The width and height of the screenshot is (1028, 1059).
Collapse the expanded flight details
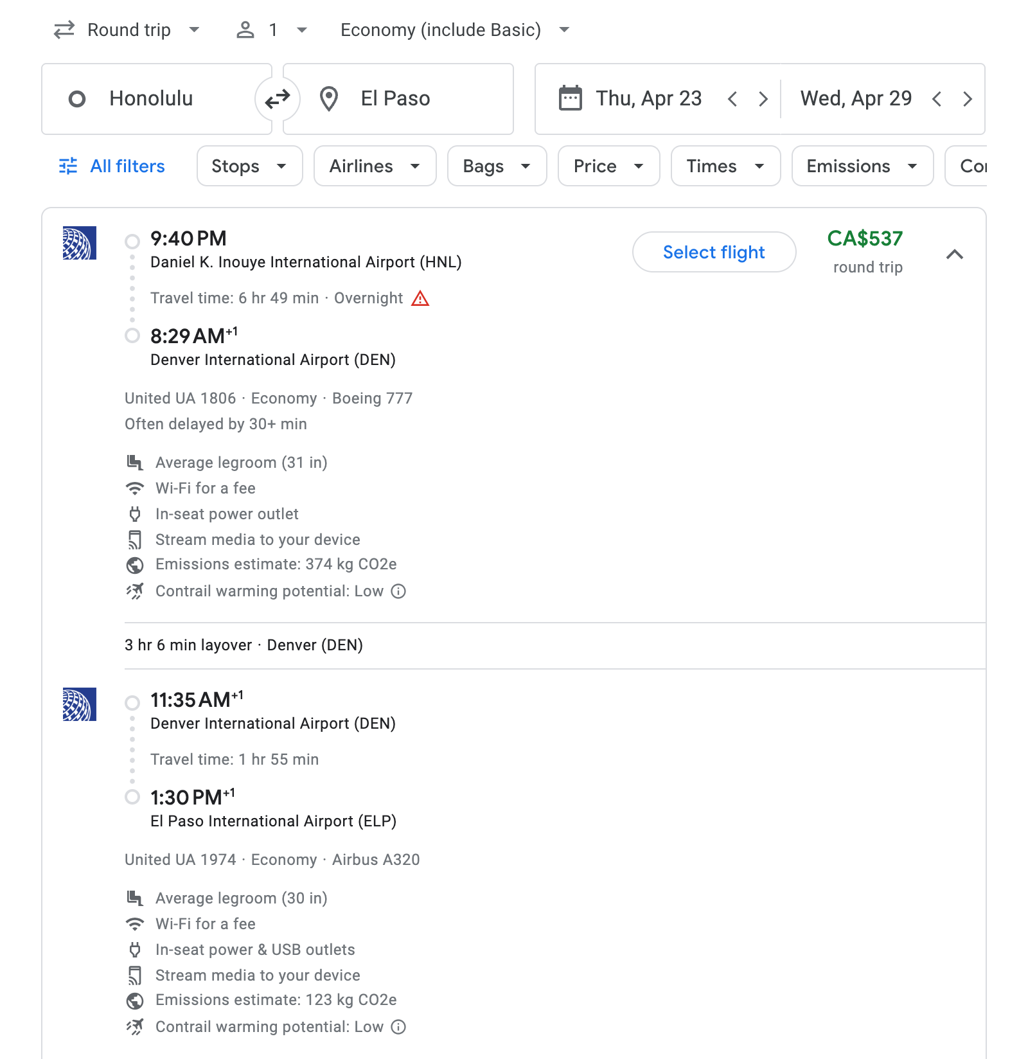[x=955, y=254]
